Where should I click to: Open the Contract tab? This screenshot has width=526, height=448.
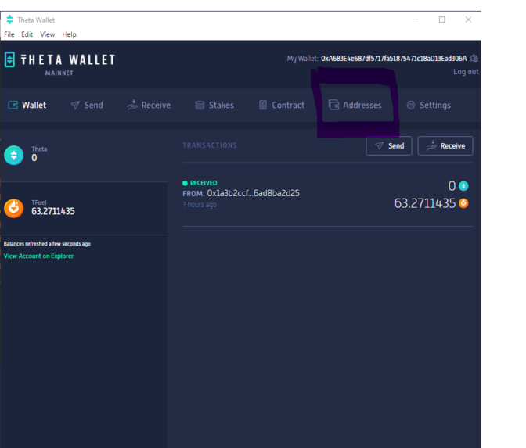click(x=282, y=106)
